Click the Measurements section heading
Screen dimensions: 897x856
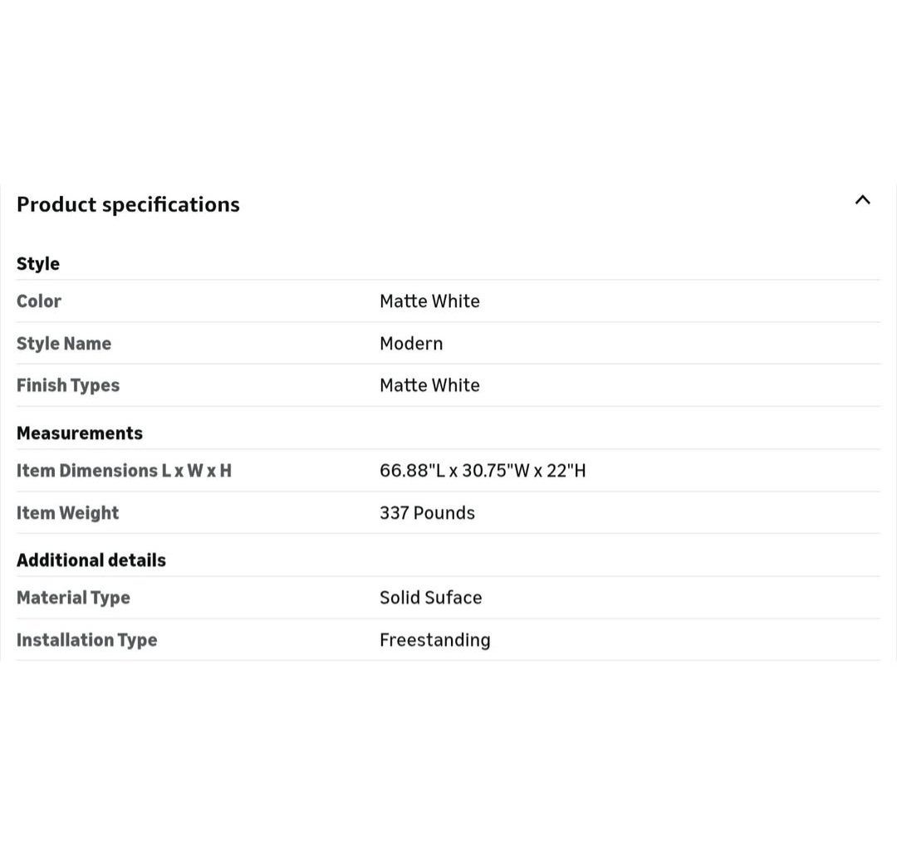tap(80, 433)
